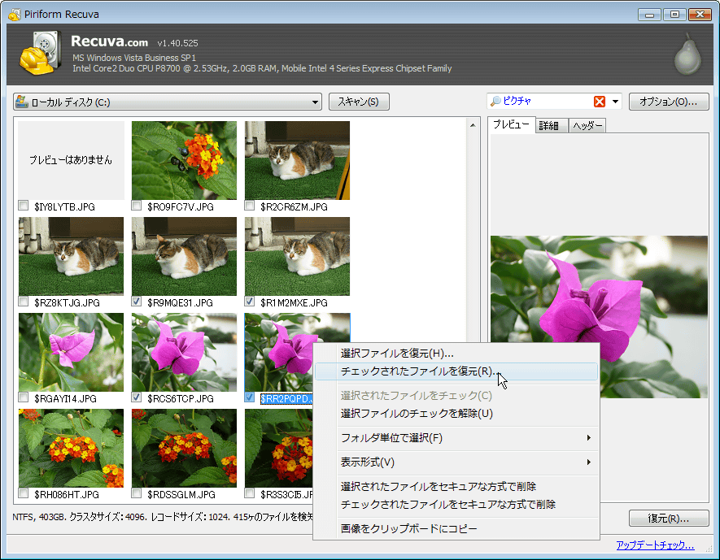Switch to the プレビュー tab
The height and width of the screenshot is (560, 720).
[511, 124]
